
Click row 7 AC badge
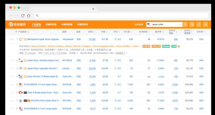click(25, 101)
